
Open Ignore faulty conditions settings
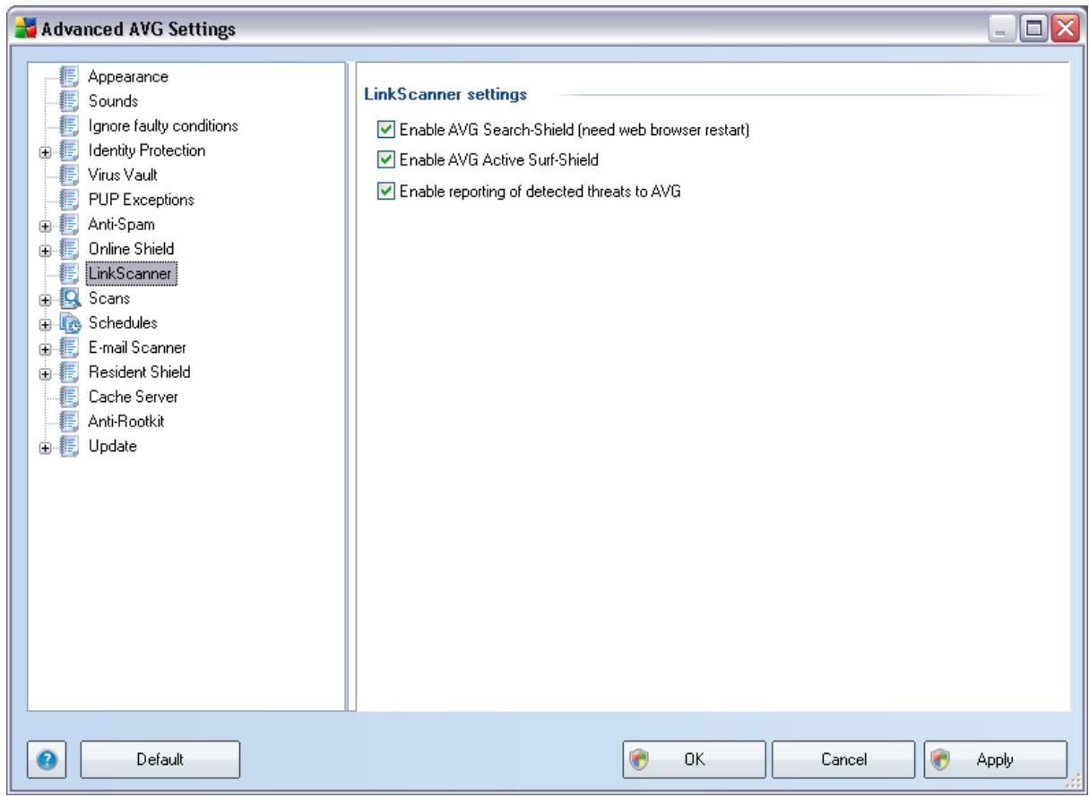pos(162,124)
